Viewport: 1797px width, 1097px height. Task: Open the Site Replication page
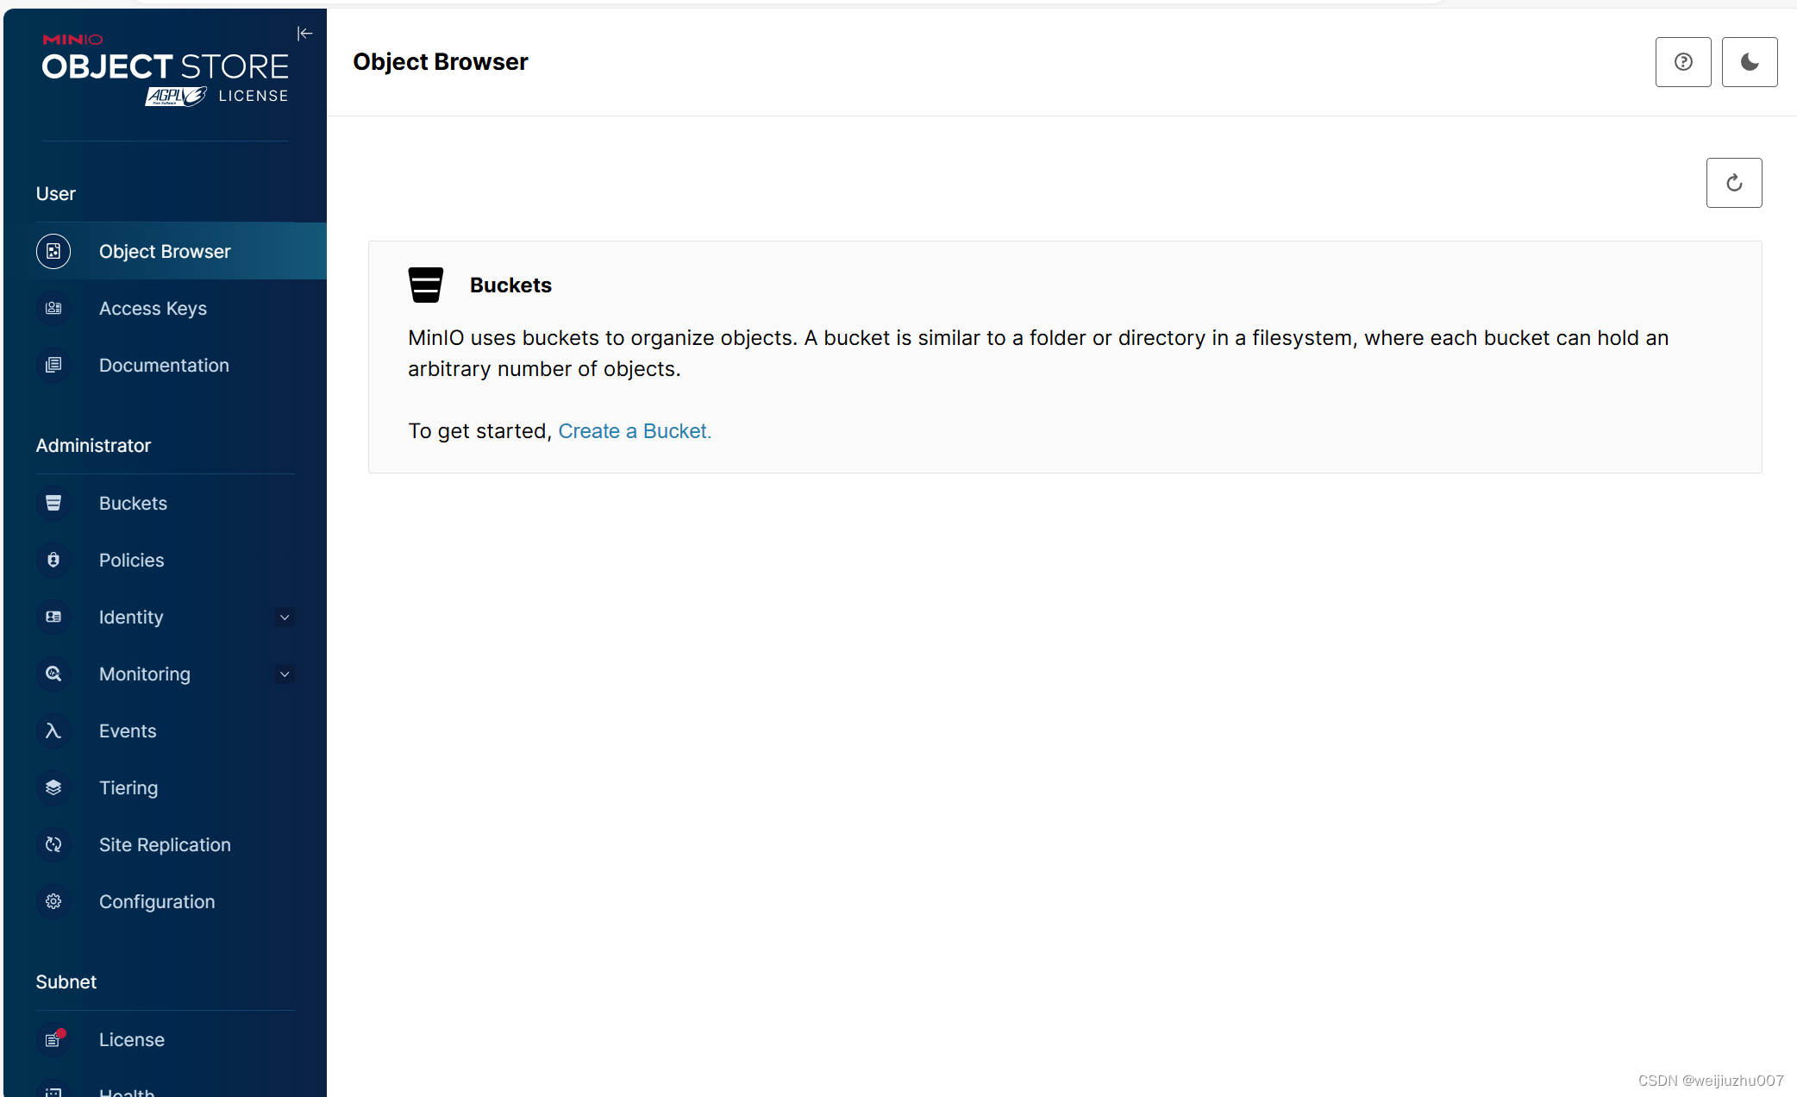click(165, 844)
